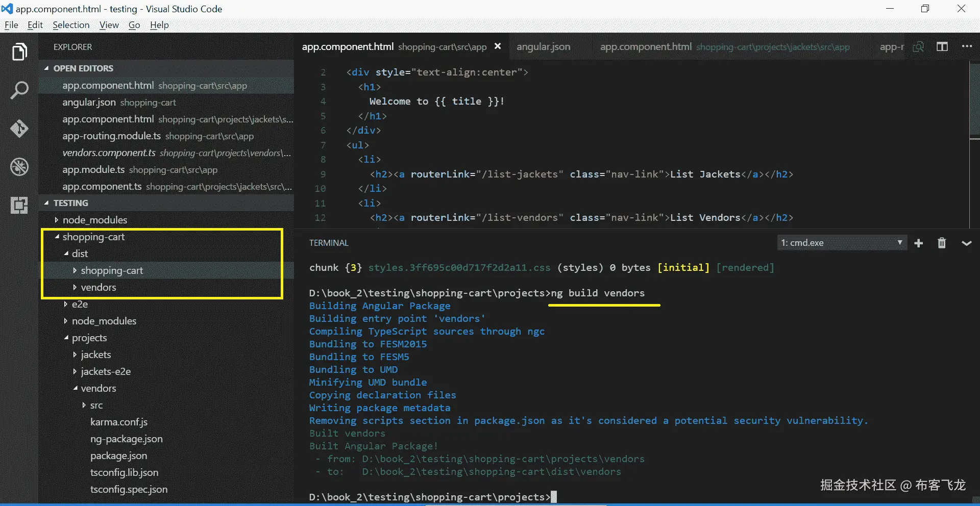
Task: Switch to the angular.json editor tab
Action: click(x=544, y=47)
